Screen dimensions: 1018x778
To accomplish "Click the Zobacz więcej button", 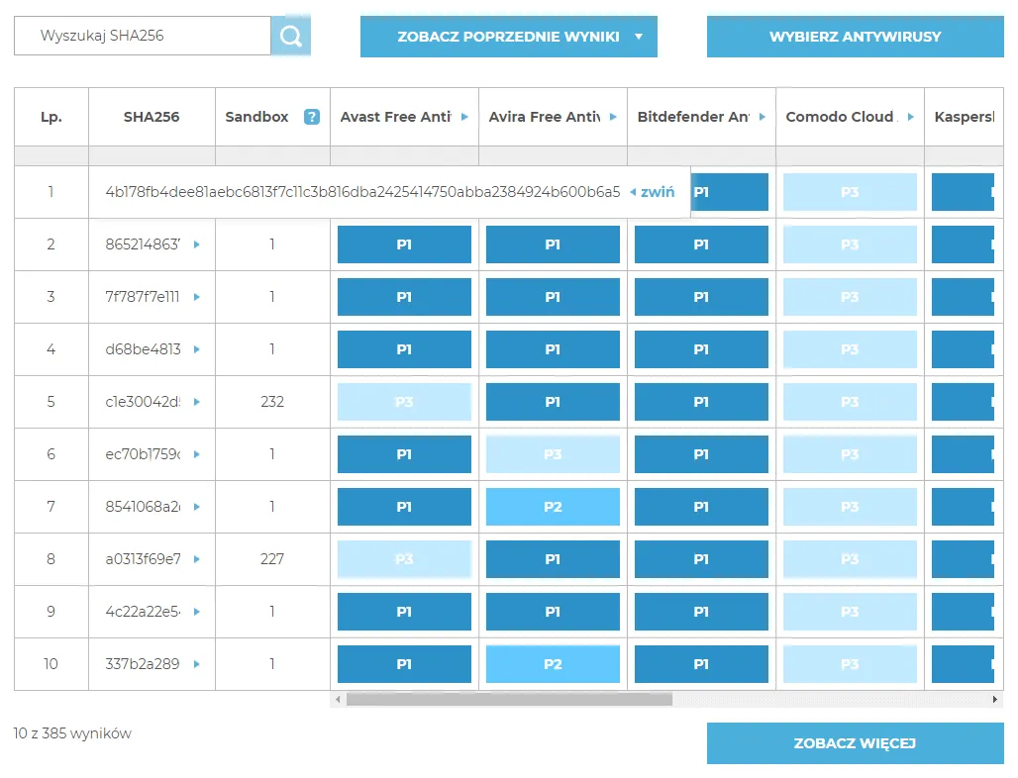I will pyautogui.click(x=855, y=743).
